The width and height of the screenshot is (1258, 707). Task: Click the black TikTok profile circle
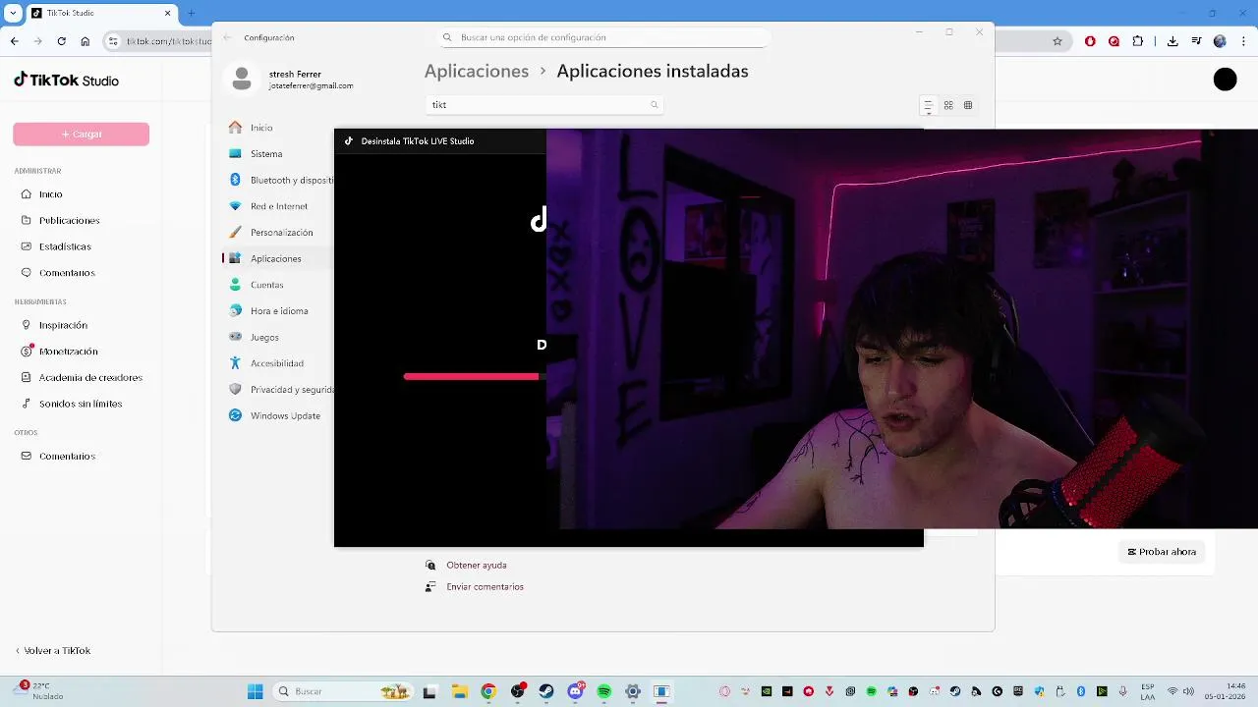click(1225, 81)
